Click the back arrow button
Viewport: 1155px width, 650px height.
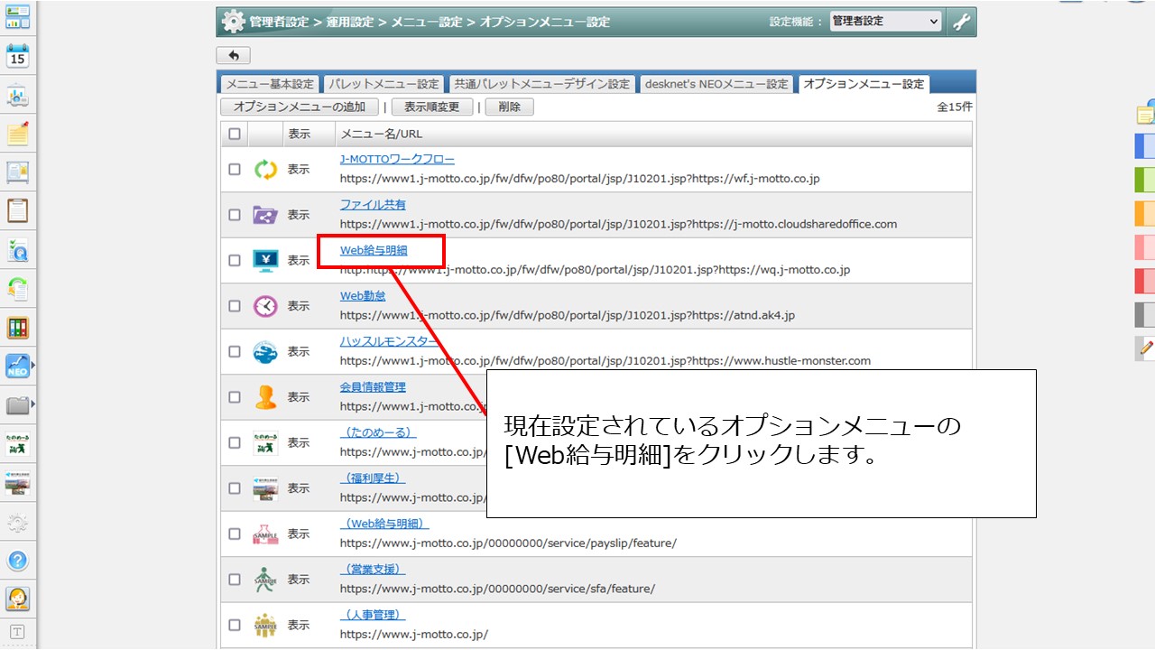click(x=234, y=56)
